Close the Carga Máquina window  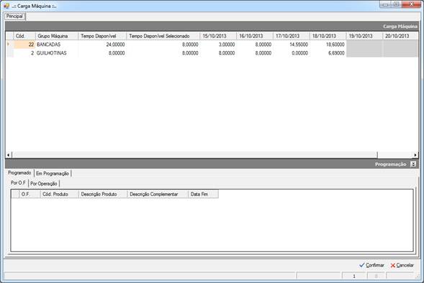tap(411, 4)
